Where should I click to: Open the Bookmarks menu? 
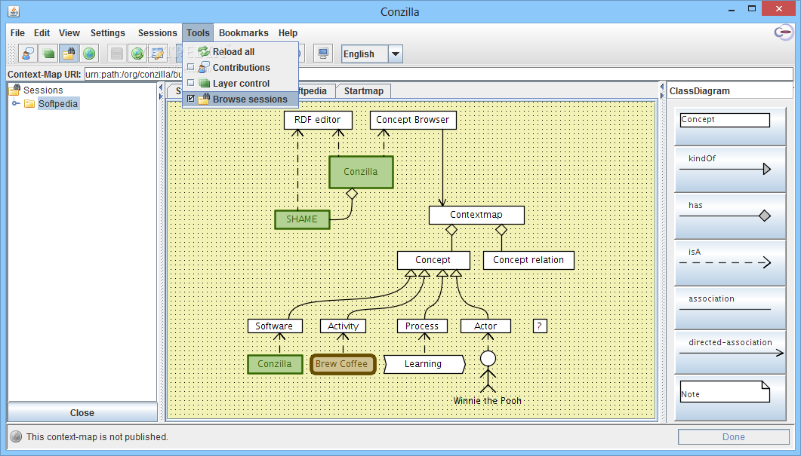244,32
